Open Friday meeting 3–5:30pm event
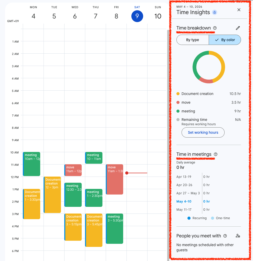The image size is (253, 261). [115, 229]
